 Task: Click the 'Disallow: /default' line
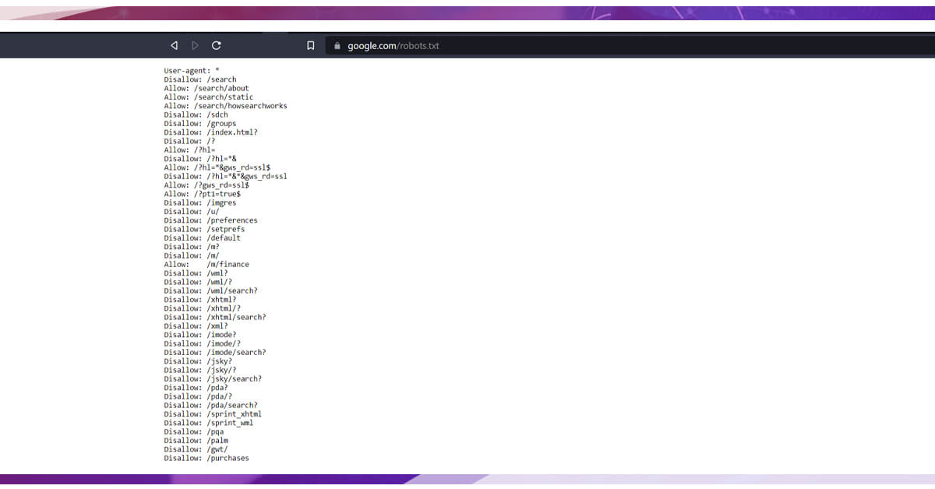click(203, 237)
